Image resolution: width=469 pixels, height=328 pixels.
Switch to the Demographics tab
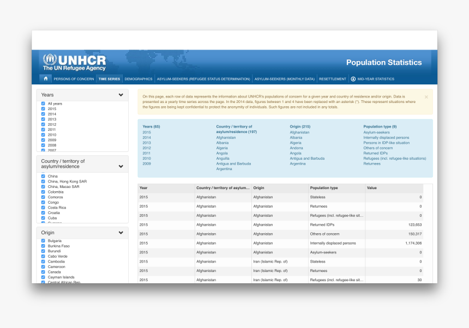[138, 78]
